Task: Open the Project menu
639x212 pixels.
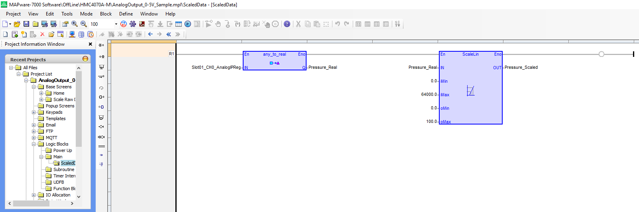Action: pos(13,14)
